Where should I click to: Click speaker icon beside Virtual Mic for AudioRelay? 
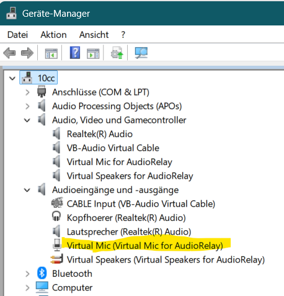point(56,161)
